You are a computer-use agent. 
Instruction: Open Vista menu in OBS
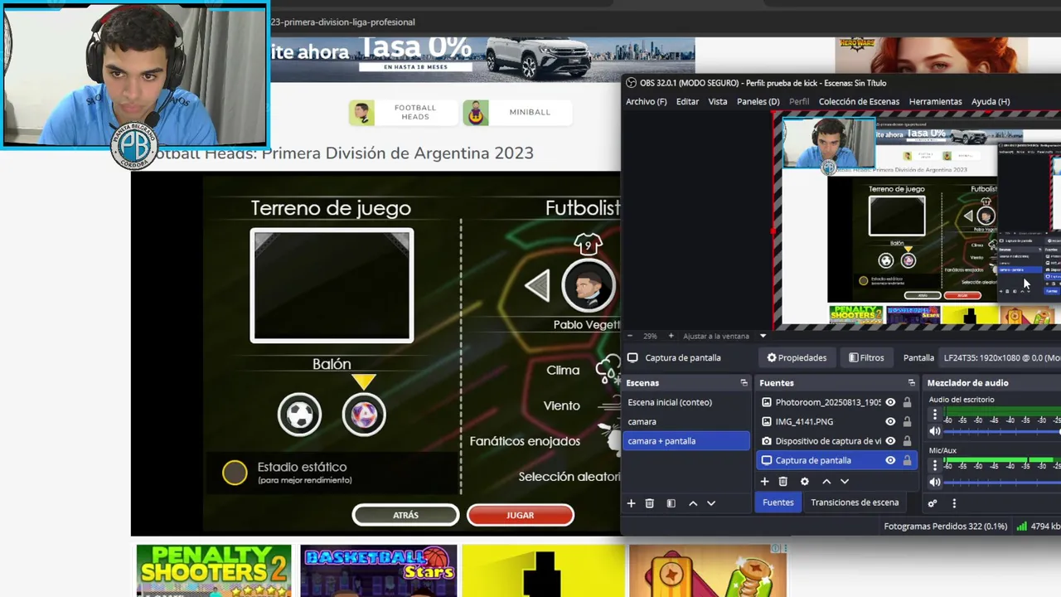(x=718, y=101)
